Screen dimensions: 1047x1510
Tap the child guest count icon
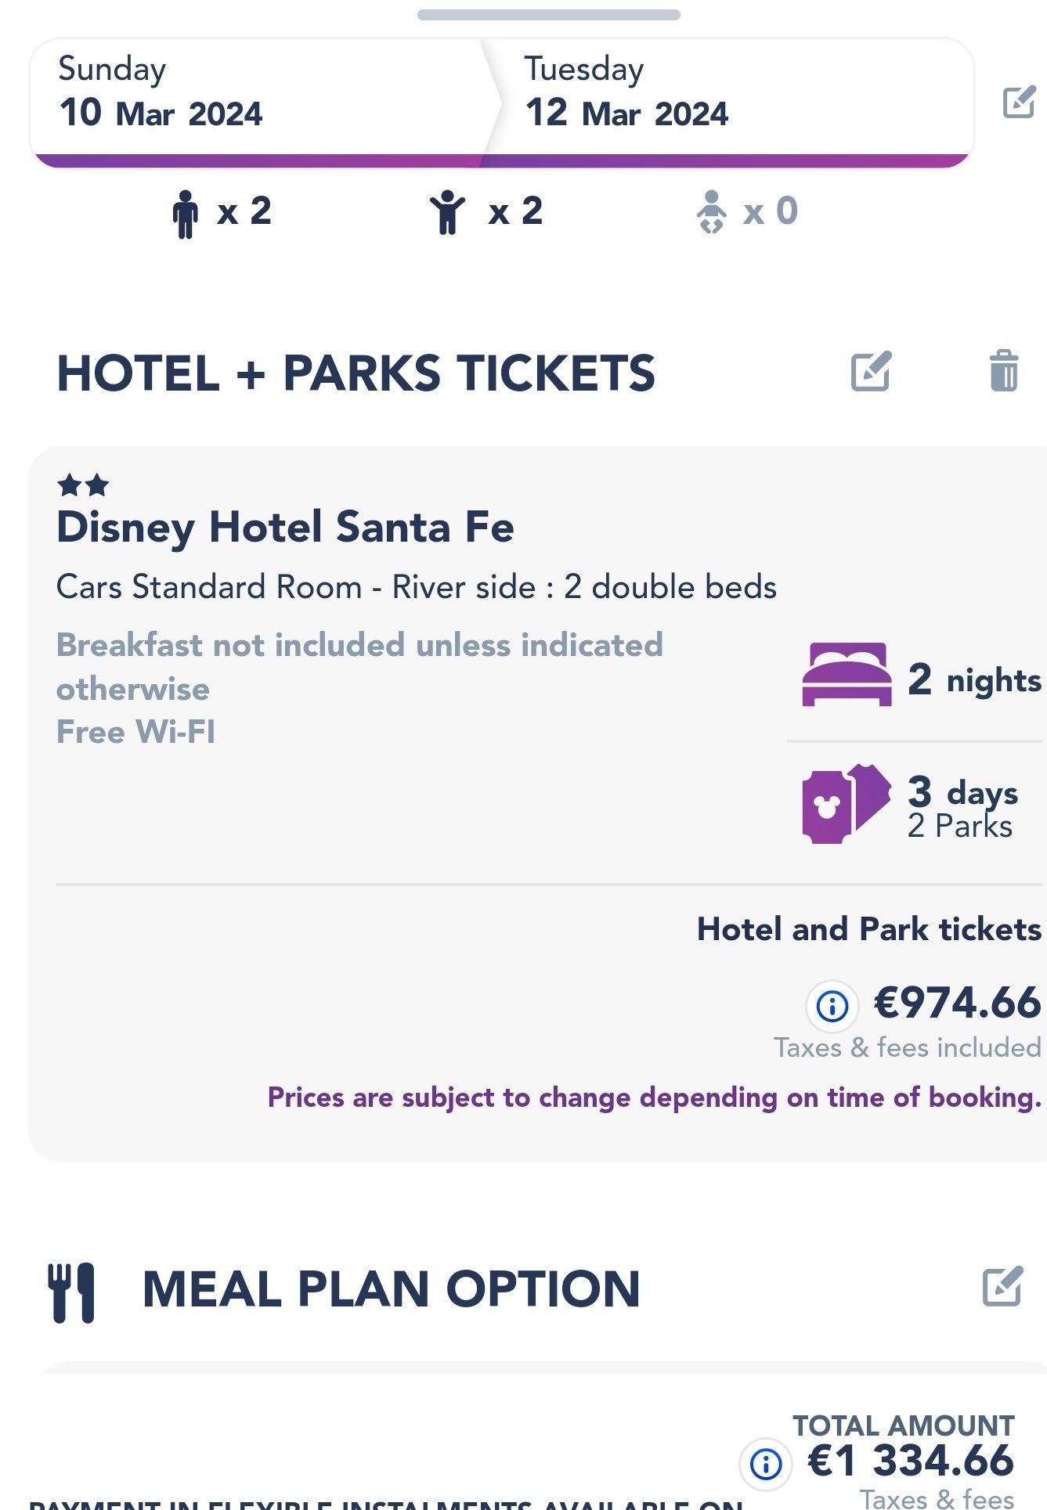tap(447, 213)
